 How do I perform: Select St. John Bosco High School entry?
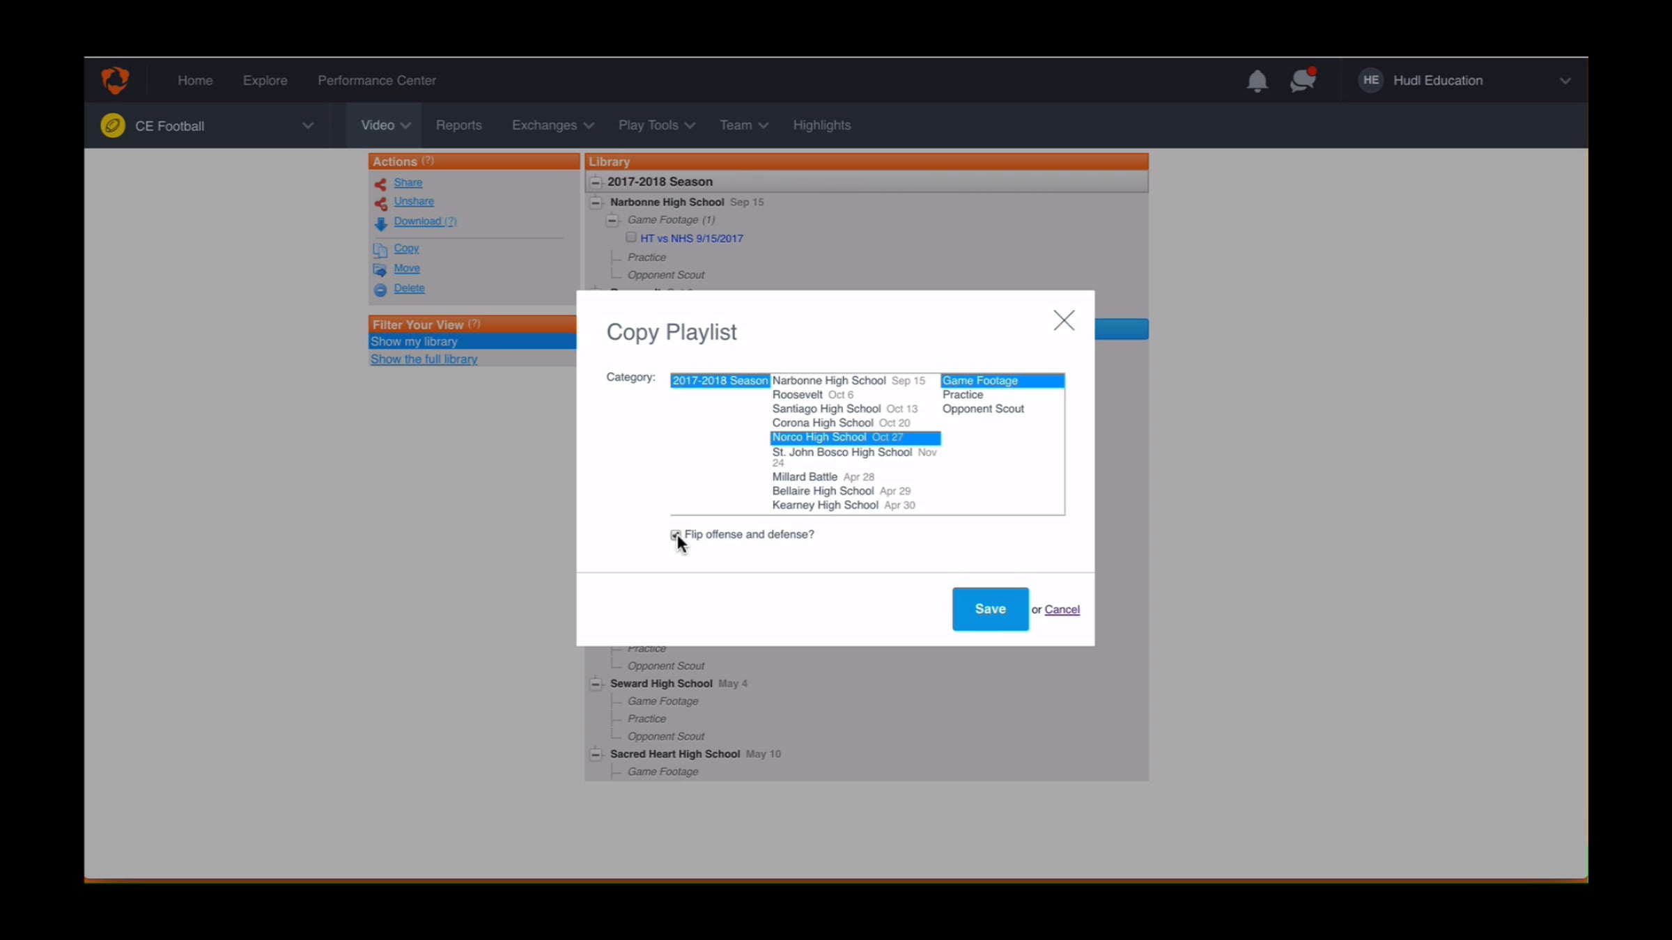(855, 457)
